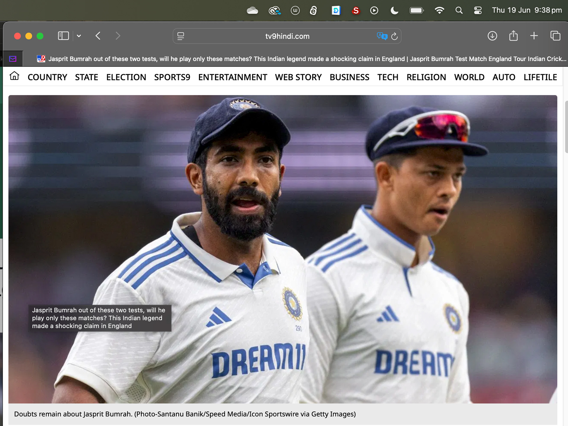
Task: Open macOS Control Center
Action: click(477, 11)
